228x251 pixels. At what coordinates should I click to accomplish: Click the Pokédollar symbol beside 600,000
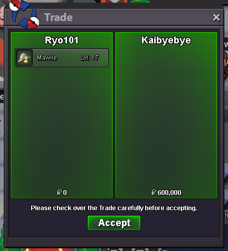(x=154, y=192)
